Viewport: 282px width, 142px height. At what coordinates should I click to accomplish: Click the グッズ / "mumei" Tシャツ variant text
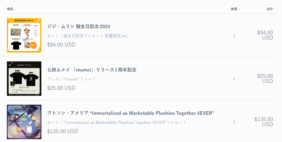click(71, 79)
